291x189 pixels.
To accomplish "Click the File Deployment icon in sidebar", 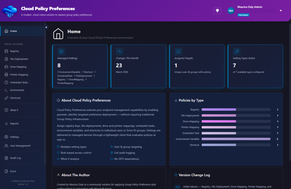I will [6, 59].
